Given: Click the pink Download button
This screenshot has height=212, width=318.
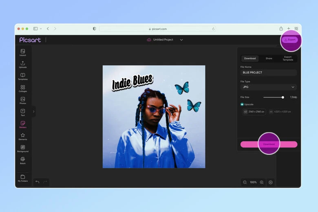Looking at the screenshot, I should pos(269,144).
